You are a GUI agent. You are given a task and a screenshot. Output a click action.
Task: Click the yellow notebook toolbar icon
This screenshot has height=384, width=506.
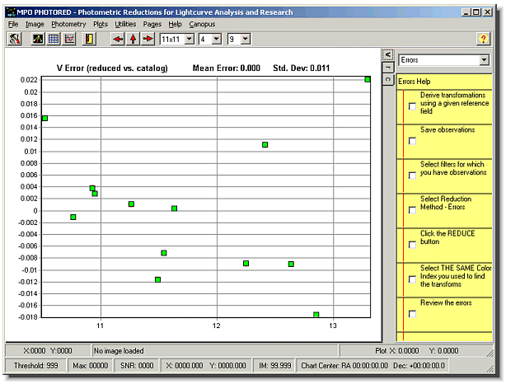[x=89, y=39]
